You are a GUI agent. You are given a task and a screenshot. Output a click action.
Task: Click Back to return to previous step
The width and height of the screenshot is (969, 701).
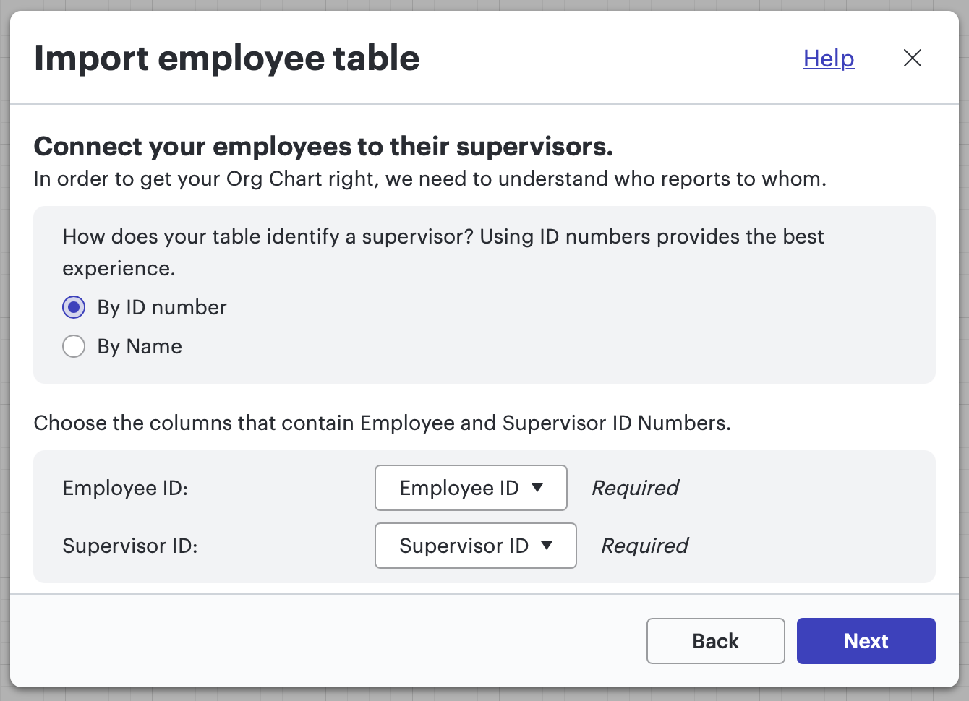pyautogui.click(x=715, y=640)
